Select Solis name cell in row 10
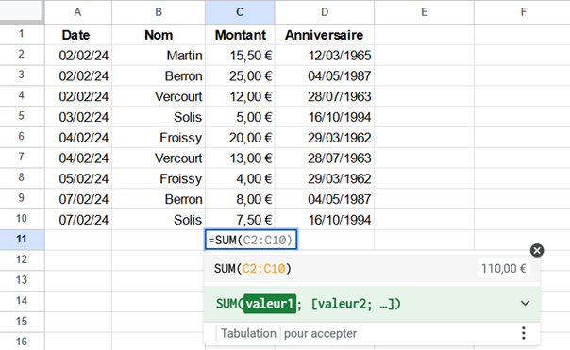Image resolution: width=570 pixels, height=350 pixels. (x=159, y=220)
